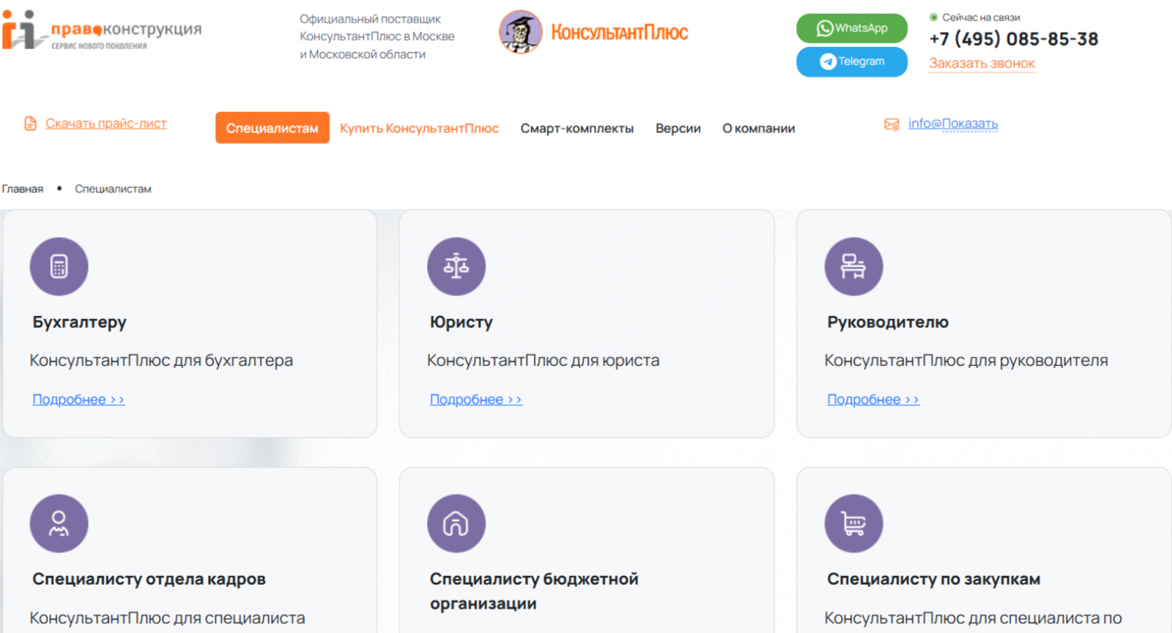Open Версии menu item
Image resolution: width=1172 pixels, height=633 pixels.
(678, 129)
